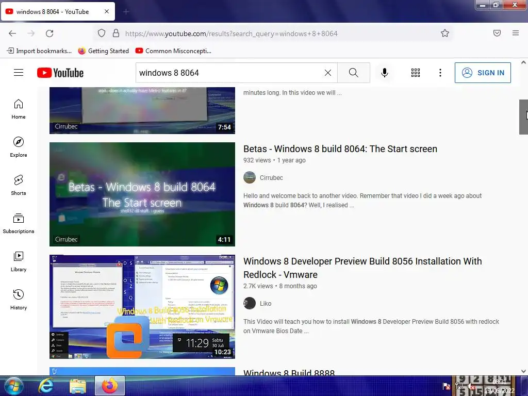
Task: Close the windows 8 8064 YouTube tab
Action: click(107, 11)
